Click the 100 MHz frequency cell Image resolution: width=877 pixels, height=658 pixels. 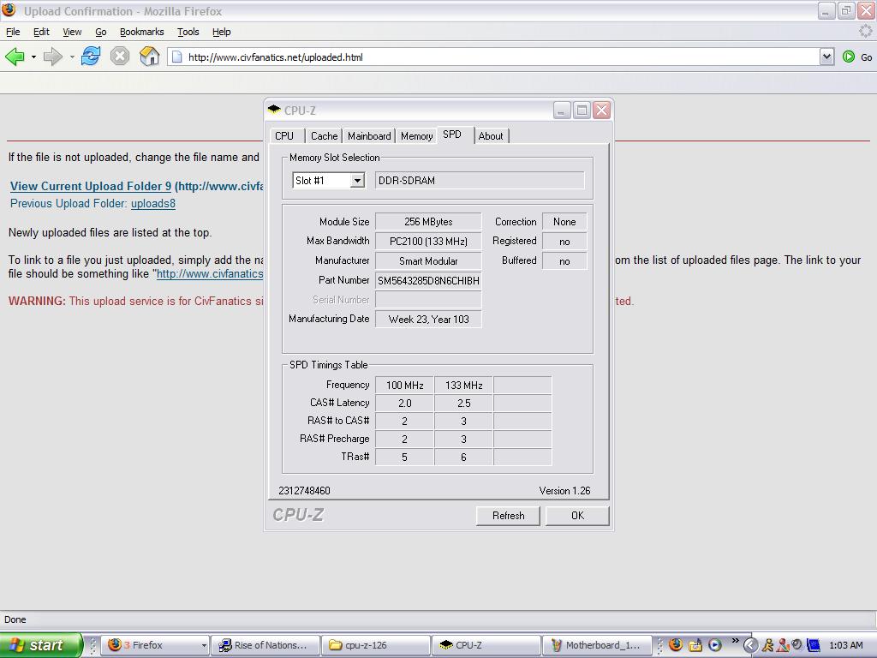click(404, 385)
